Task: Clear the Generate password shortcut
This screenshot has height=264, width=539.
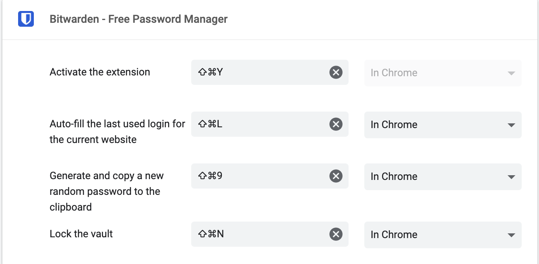Action: [x=336, y=176]
